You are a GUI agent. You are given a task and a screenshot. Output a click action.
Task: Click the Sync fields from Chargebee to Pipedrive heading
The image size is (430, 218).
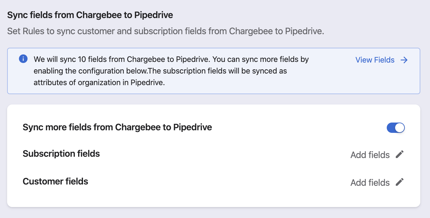(90, 15)
